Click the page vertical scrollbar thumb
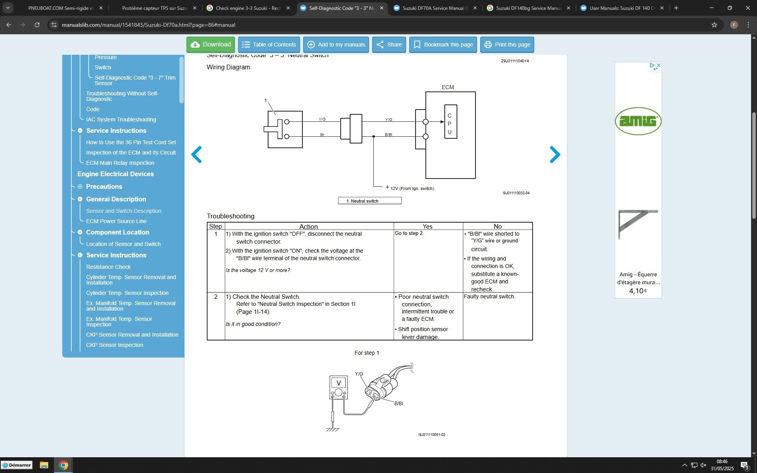The image size is (757, 473). pyautogui.click(x=754, y=166)
